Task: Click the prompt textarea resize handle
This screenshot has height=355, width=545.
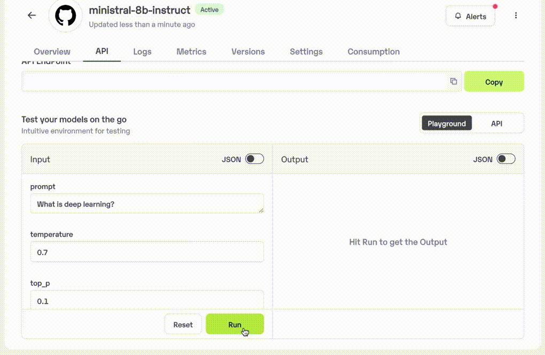Action: pyautogui.click(x=261, y=210)
